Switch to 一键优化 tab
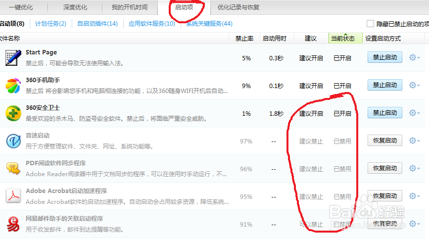 (x=21, y=7)
